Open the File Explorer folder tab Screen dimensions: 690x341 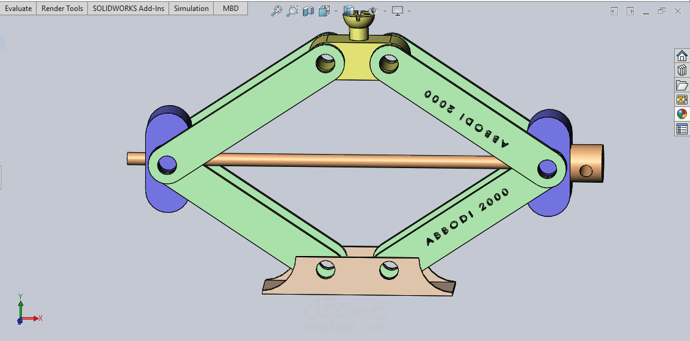681,84
